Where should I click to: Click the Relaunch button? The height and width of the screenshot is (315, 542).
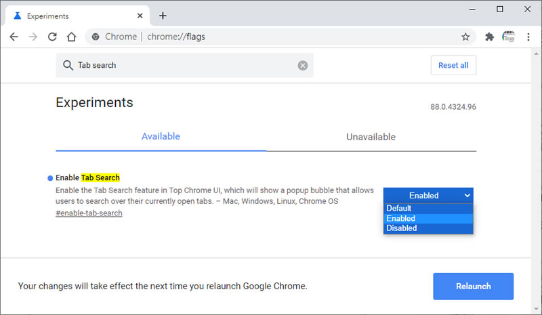(x=473, y=287)
